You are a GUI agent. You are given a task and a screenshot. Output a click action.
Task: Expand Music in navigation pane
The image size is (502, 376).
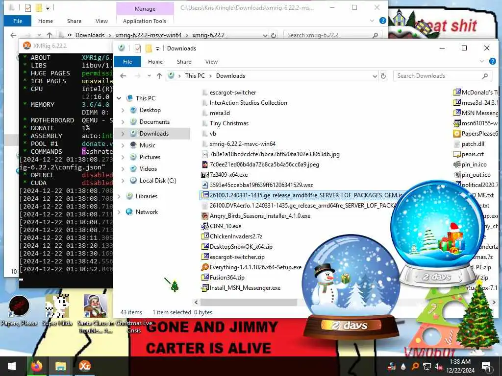click(123, 145)
